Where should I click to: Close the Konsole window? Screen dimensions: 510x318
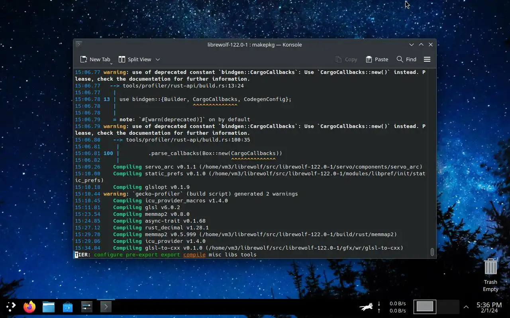pyautogui.click(x=431, y=45)
